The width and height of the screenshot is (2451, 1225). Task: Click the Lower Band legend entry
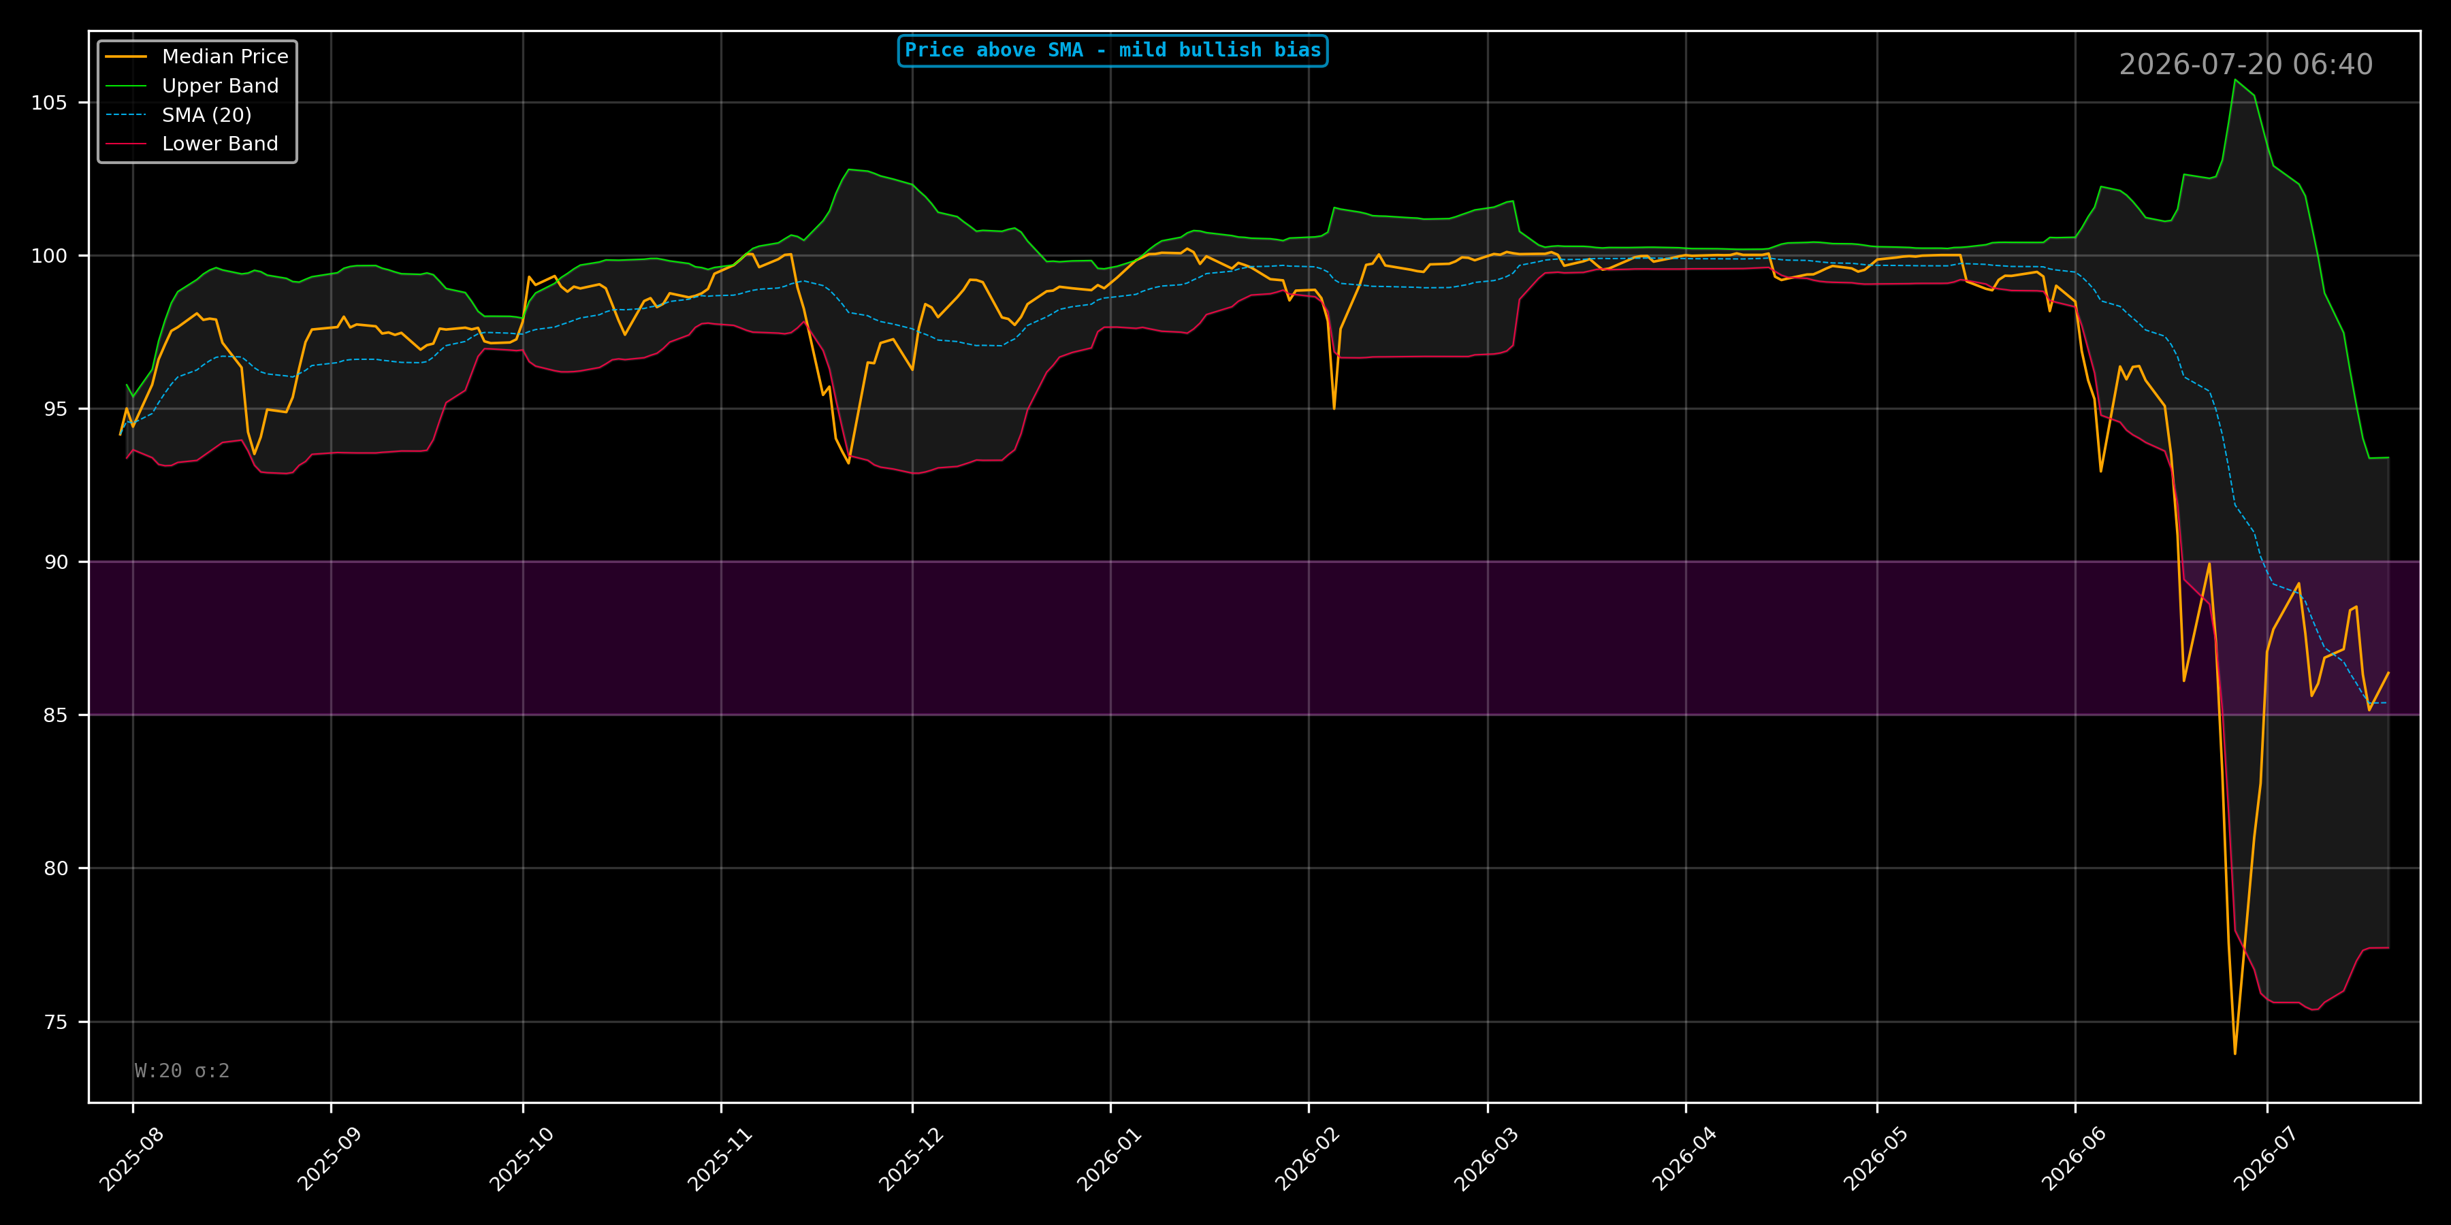[x=191, y=144]
